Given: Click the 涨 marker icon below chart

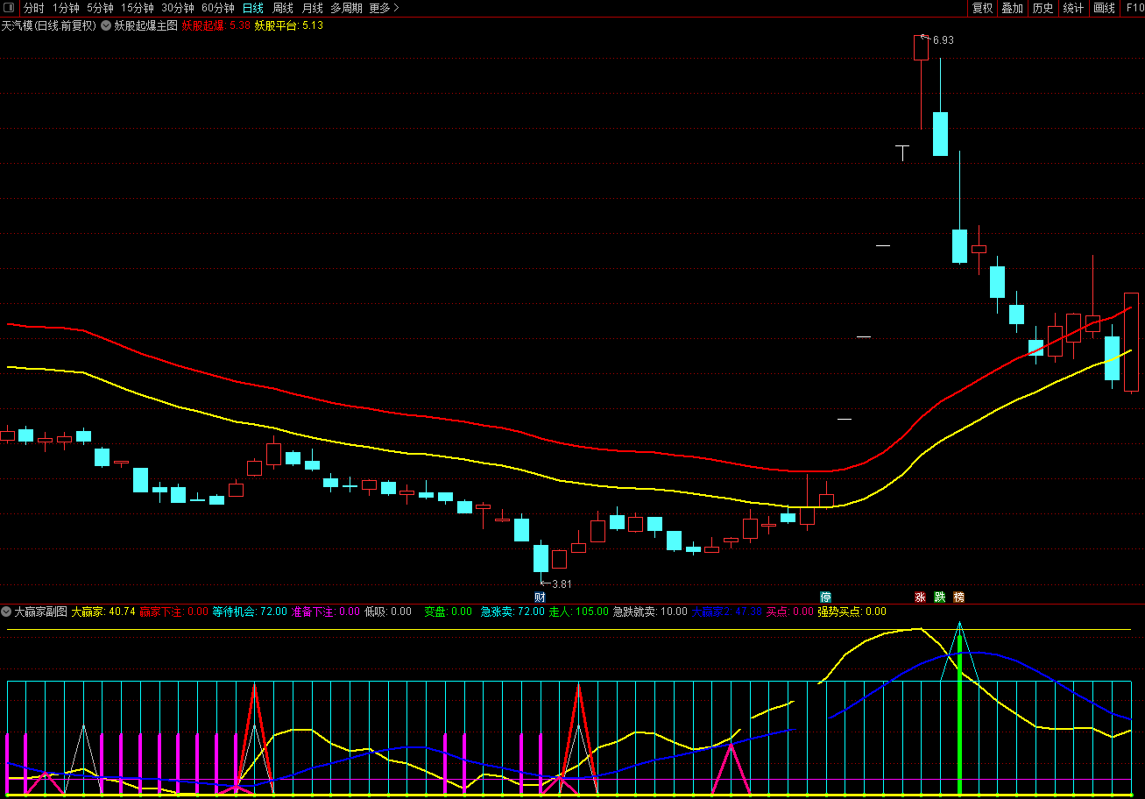Looking at the screenshot, I should click(x=920, y=597).
